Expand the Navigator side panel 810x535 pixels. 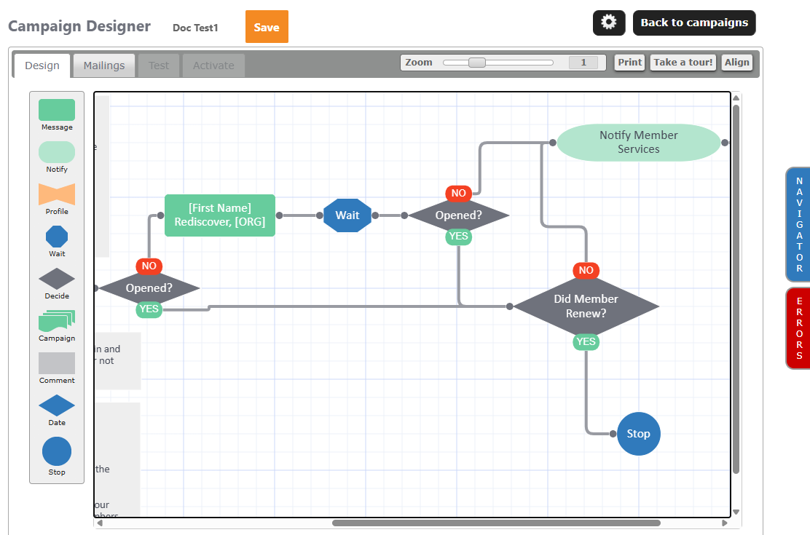click(798, 224)
